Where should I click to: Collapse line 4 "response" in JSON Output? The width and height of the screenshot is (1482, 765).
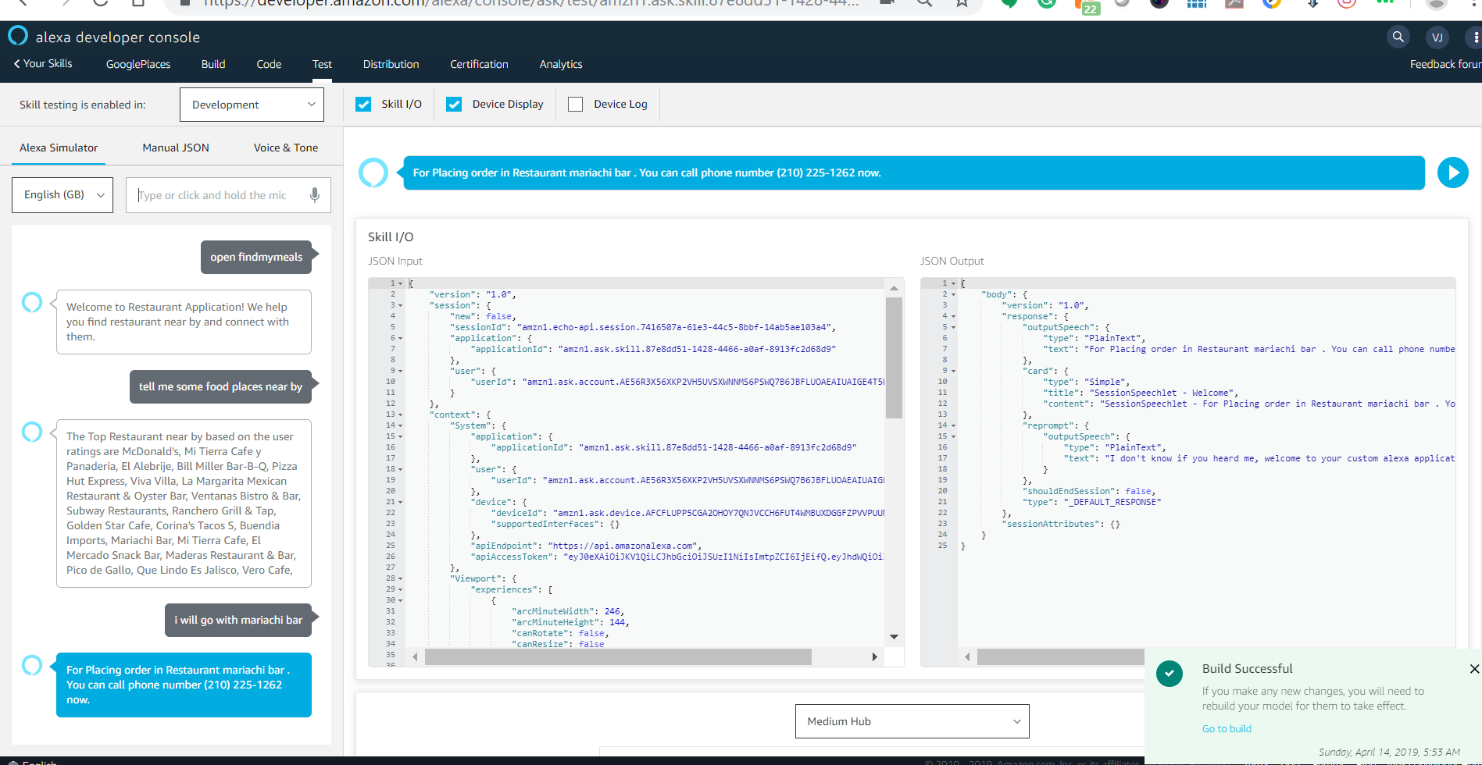953,316
